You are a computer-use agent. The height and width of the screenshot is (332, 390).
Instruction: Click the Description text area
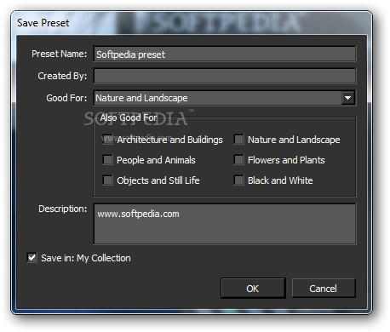[x=225, y=224]
